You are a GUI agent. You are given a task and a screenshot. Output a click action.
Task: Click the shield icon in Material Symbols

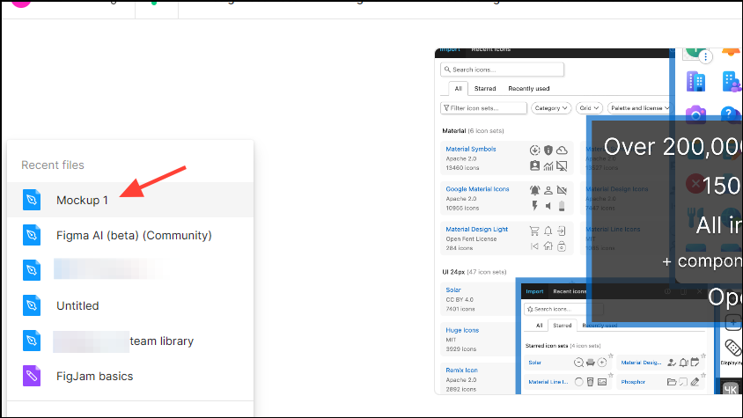tap(548, 150)
